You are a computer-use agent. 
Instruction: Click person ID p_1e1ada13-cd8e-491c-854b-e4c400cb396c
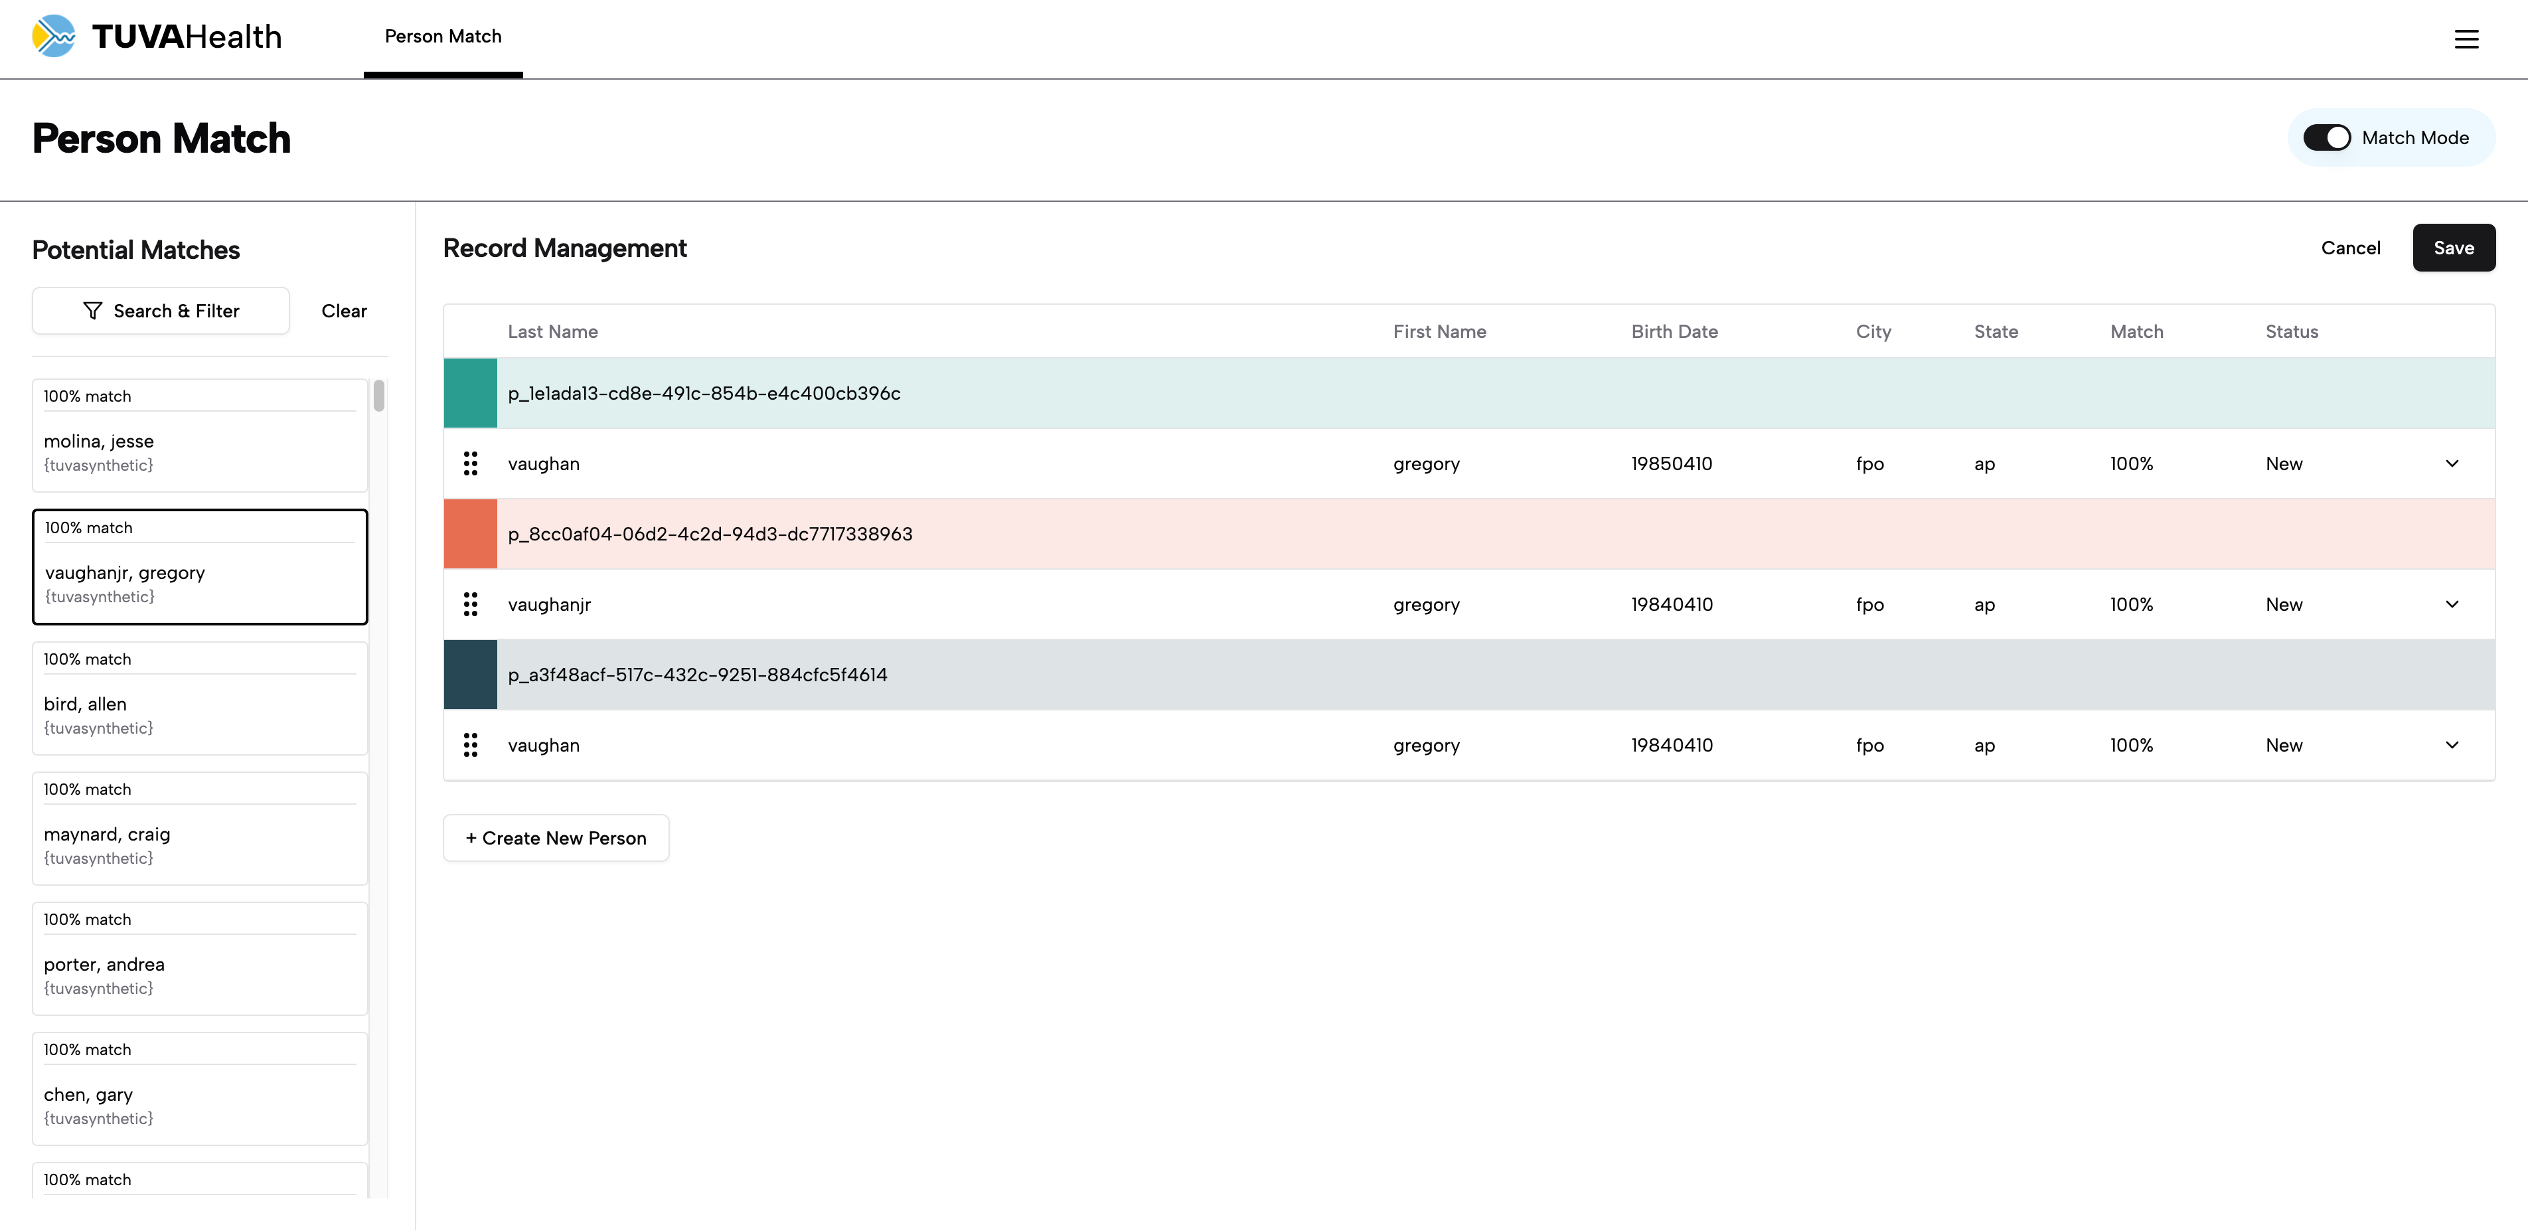(704, 394)
